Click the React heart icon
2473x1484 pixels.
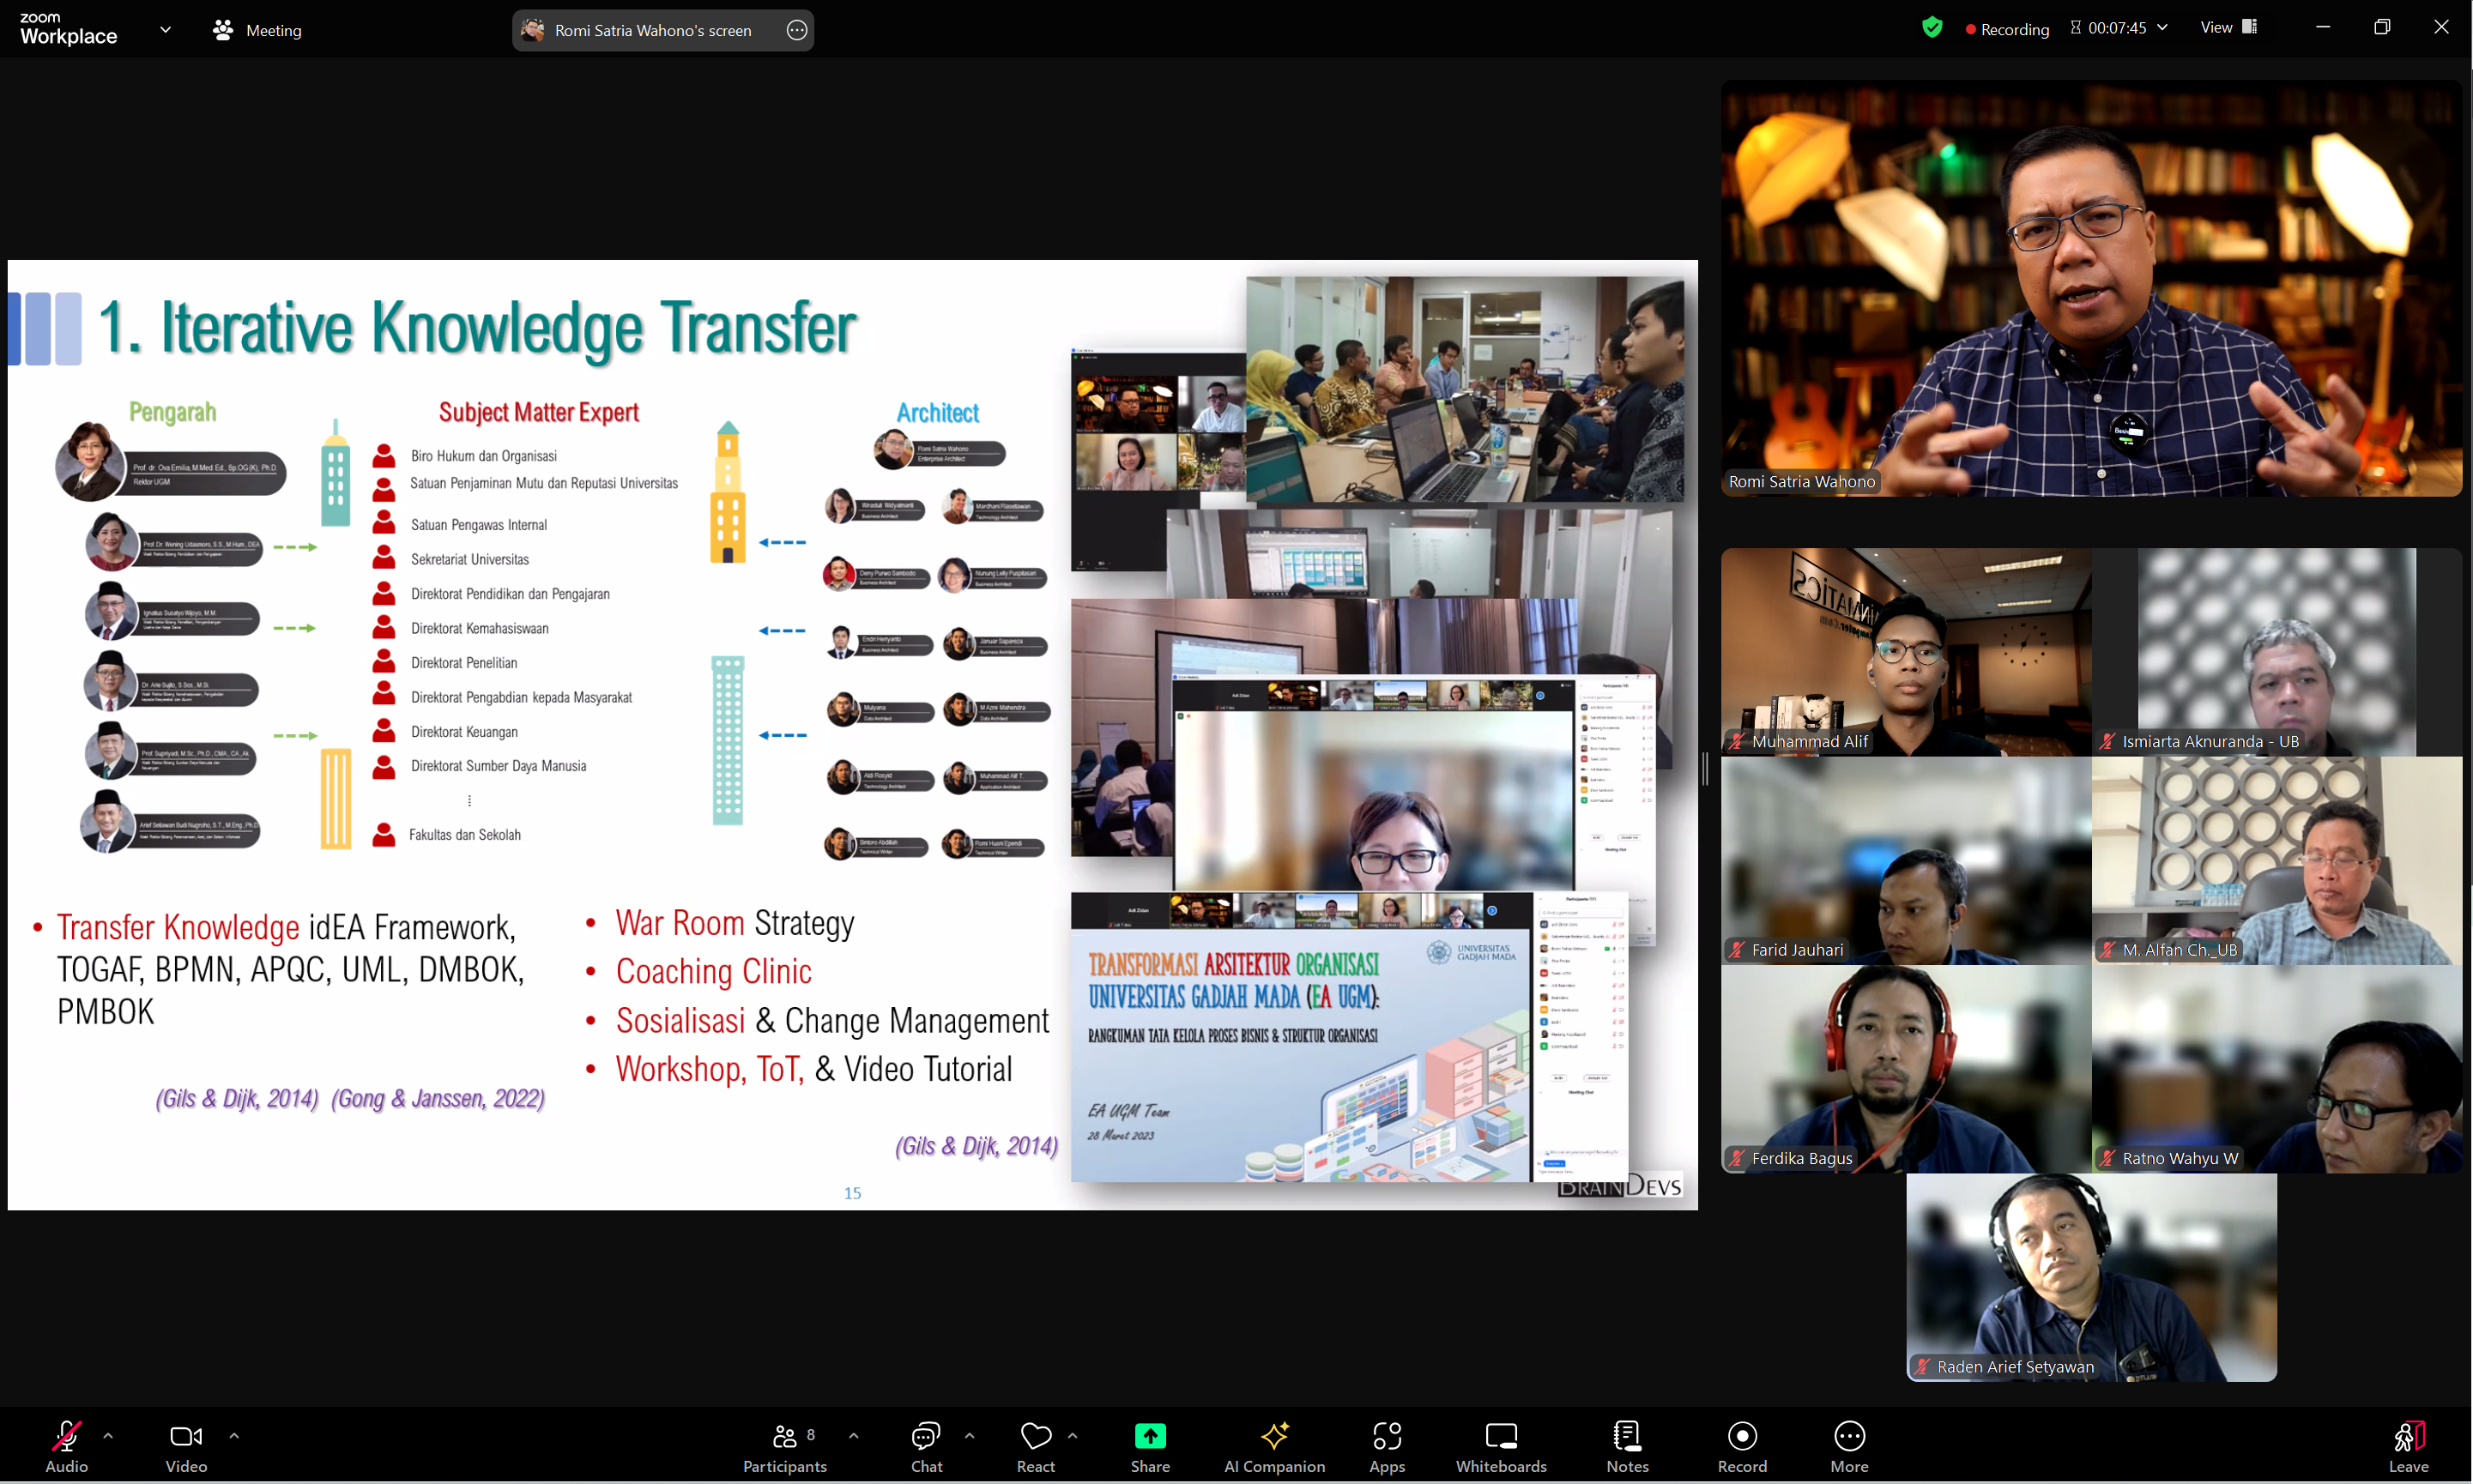[x=1035, y=1437]
